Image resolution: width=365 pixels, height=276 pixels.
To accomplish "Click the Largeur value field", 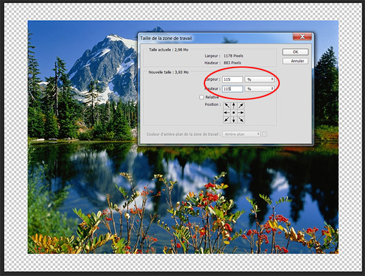I will pyautogui.click(x=232, y=79).
